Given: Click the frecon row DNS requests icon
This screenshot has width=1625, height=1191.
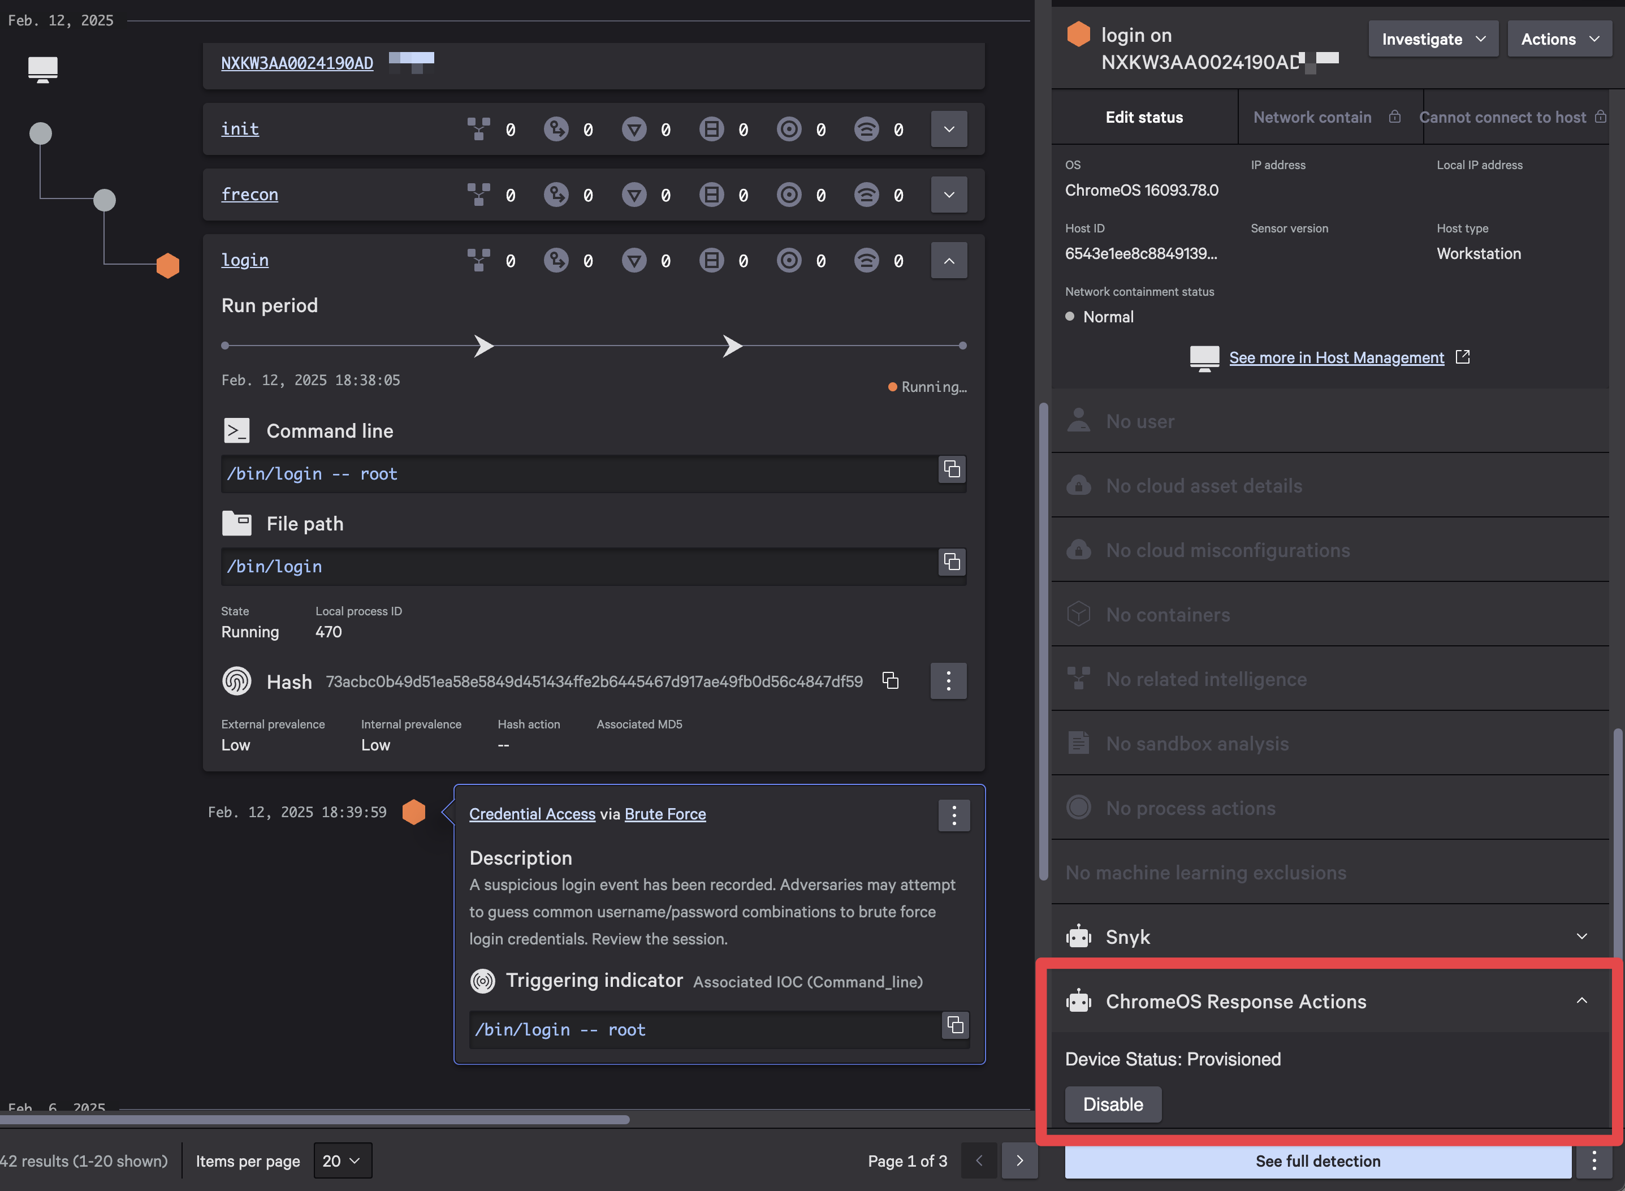Looking at the screenshot, I should pyautogui.click(x=634, y=195).
